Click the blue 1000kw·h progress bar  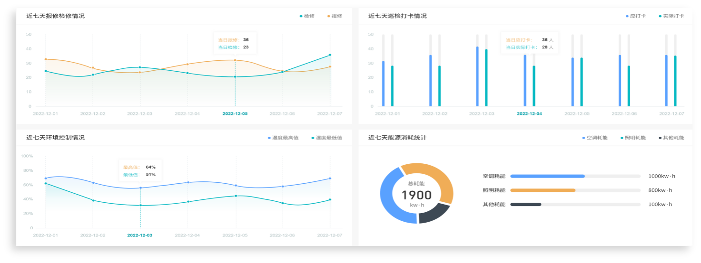[x=547, y=176]
